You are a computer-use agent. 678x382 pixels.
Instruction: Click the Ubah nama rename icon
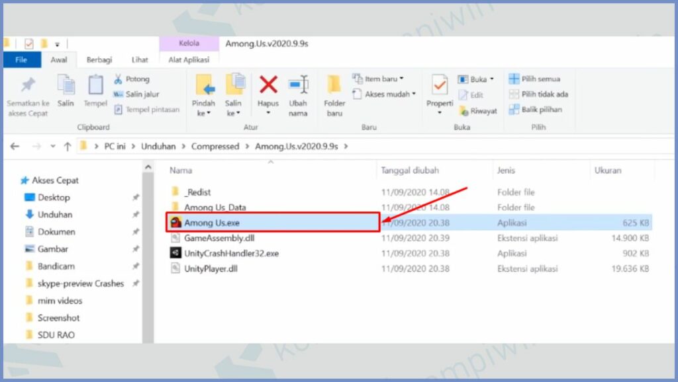pyautogui.click(x=298, y=85)
